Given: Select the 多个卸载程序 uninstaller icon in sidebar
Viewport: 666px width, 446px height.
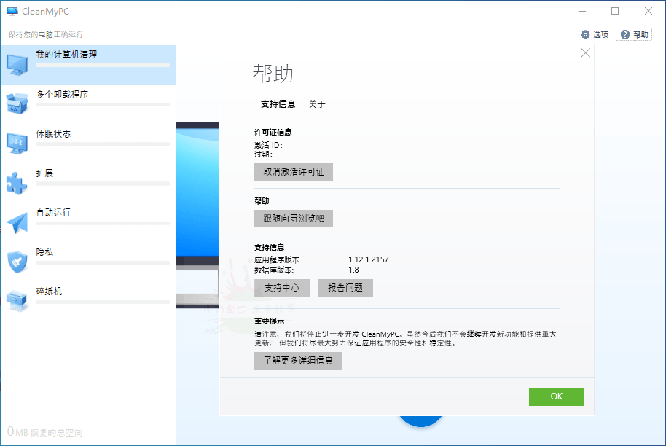Looking at the screenshot, I should pyautogui.click(x=17, y=103).
